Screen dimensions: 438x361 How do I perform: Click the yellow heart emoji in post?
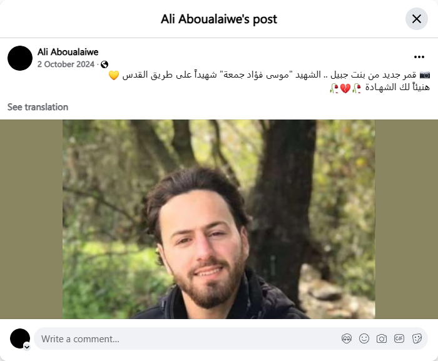[114, 75]
